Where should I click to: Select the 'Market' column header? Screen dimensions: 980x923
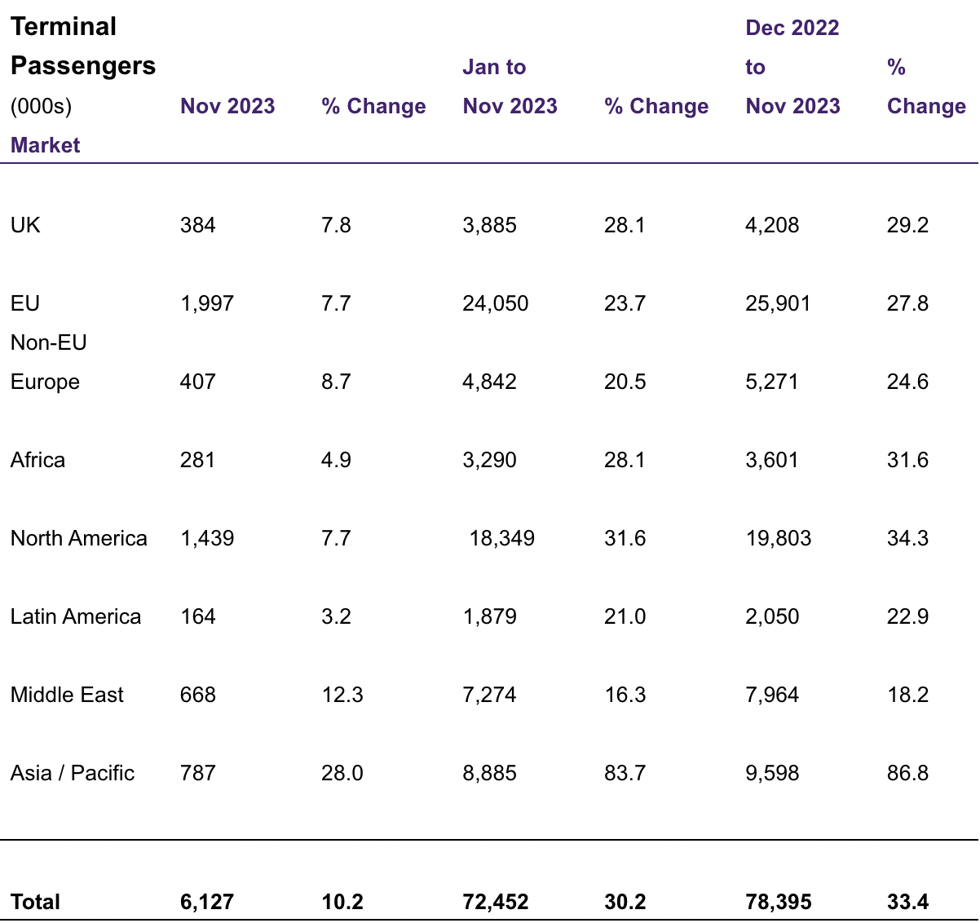[45, 145]
